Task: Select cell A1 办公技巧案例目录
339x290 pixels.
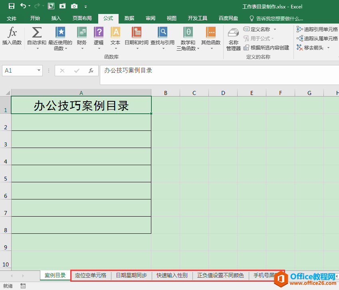Action: click(x=81, y=105)
